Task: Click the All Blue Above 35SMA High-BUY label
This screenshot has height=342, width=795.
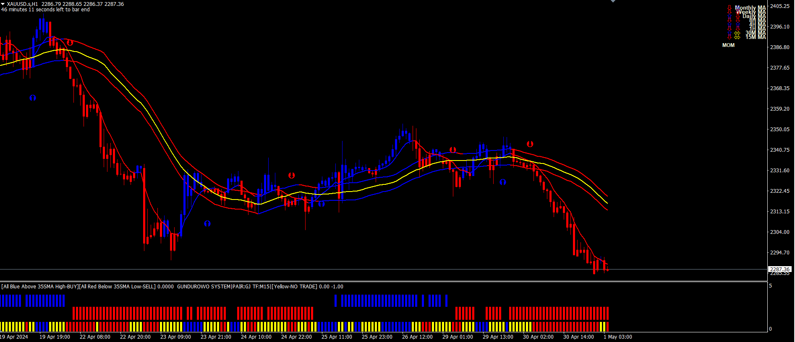Action: [40, 287]
